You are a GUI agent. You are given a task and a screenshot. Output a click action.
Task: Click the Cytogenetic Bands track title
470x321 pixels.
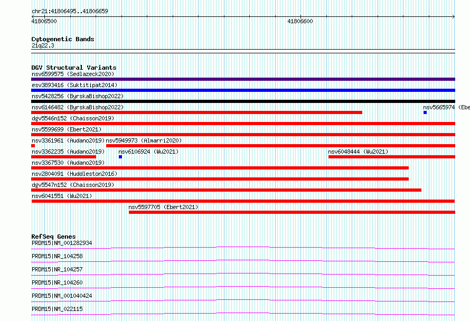coord(63,39)
